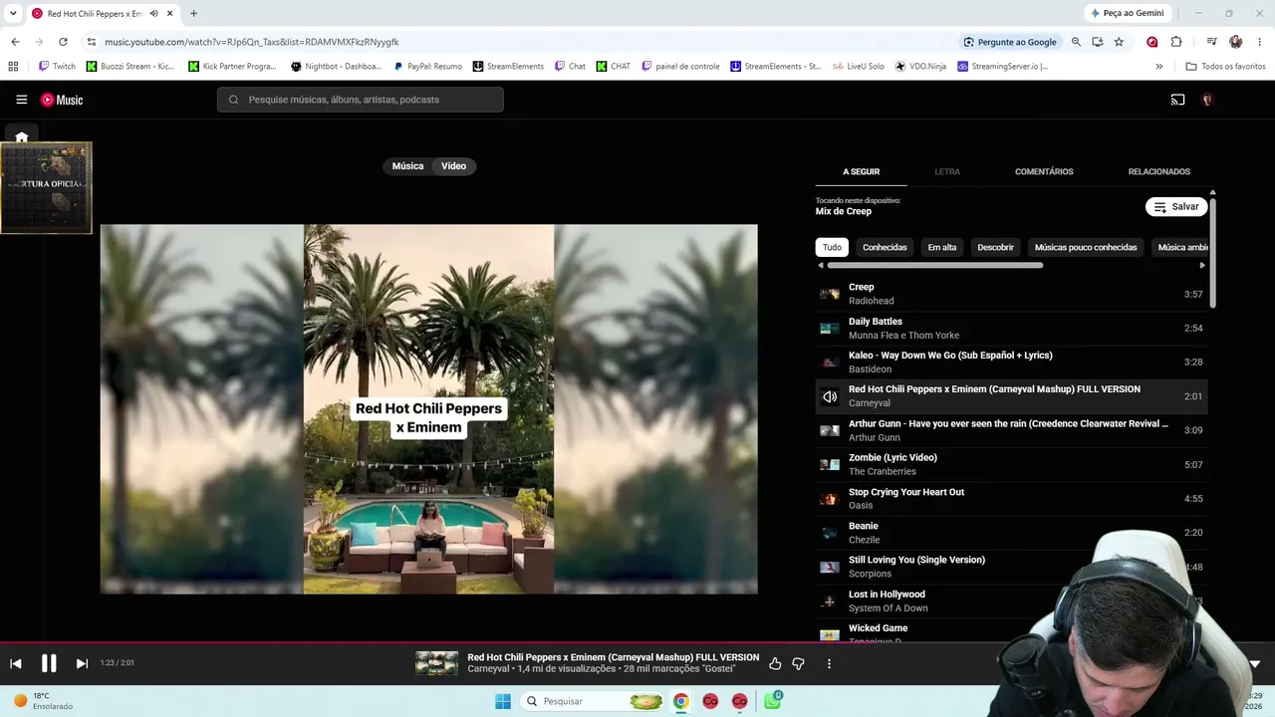Viewport: 1275px width, 717px height.
Task: Click the album thumbnail in the player bar
Action: pyautogui.click(x=436, y=663)
